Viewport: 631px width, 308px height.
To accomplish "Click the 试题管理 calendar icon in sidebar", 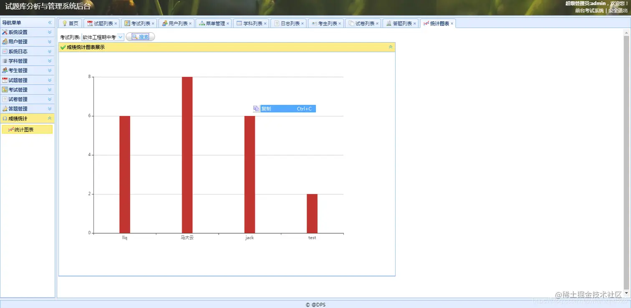I will point(5,80).
